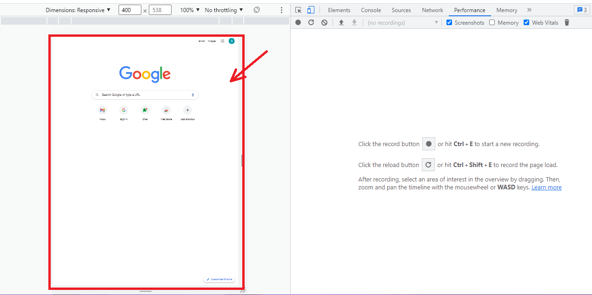Click the reload-and-record toolbar icon

click(311, 22)
